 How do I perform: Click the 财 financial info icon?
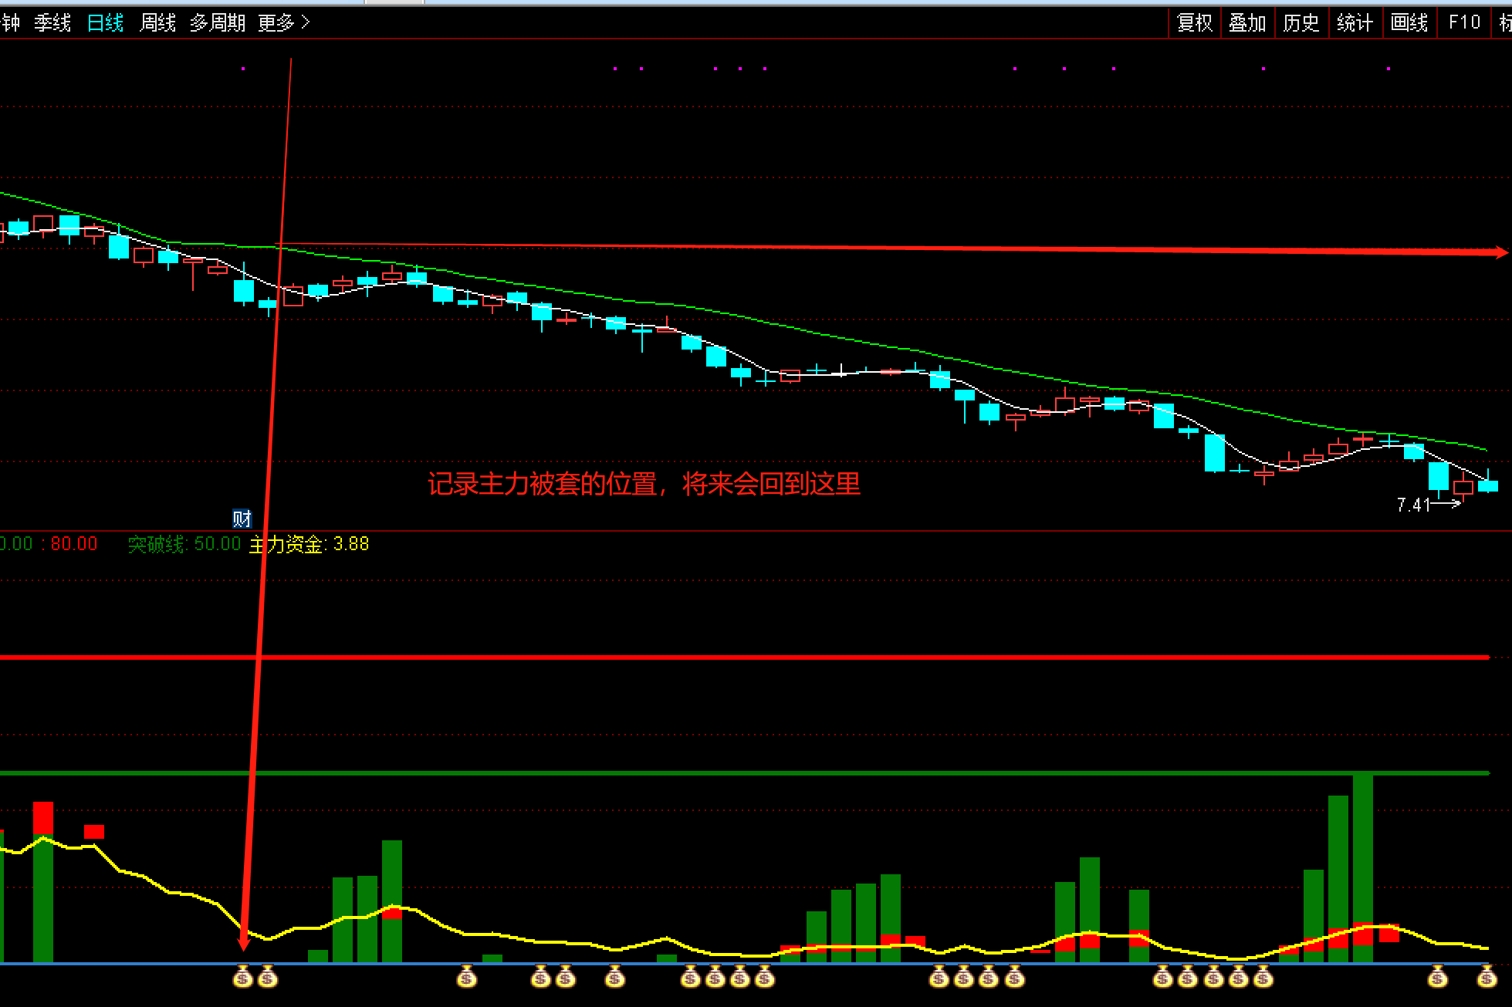[242, 519]
